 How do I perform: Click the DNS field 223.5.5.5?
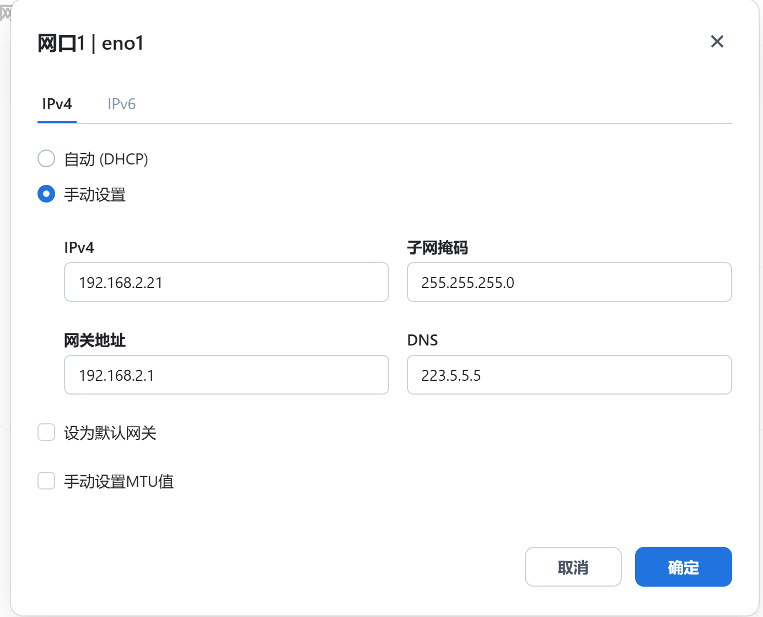pyautogui.click(x=569, y=375)
